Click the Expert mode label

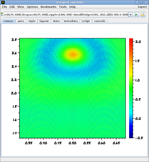coord(142,7)
